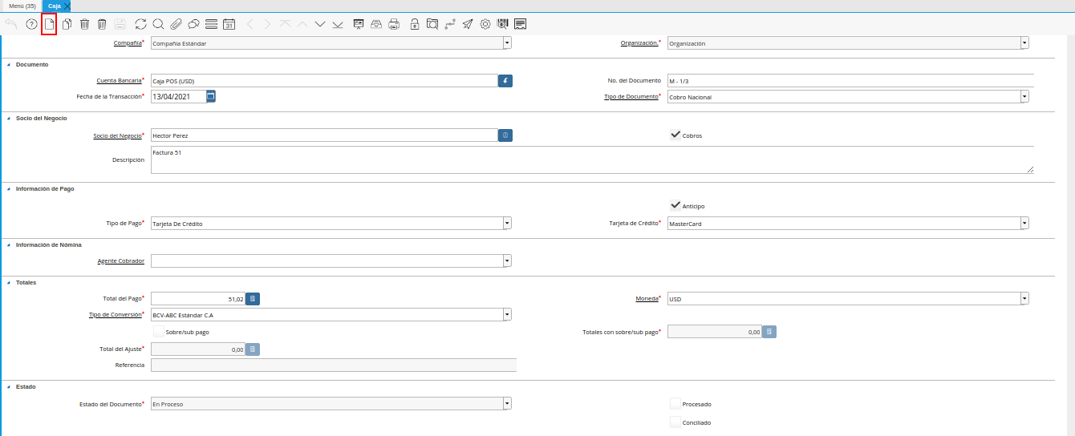Click the Copy Record icon

(67, 24)
